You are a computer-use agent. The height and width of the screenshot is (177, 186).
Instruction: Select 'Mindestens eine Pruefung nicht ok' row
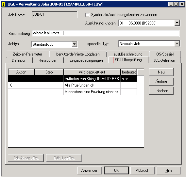tap(73, 92)
